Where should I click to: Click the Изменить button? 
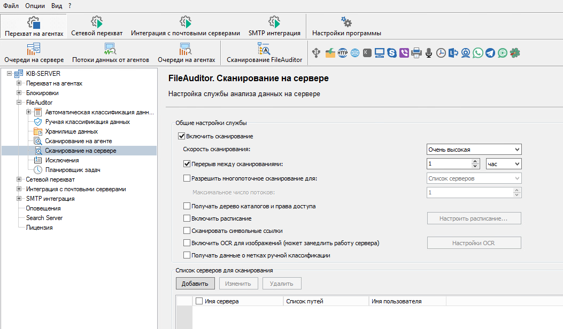coord(238,284)
